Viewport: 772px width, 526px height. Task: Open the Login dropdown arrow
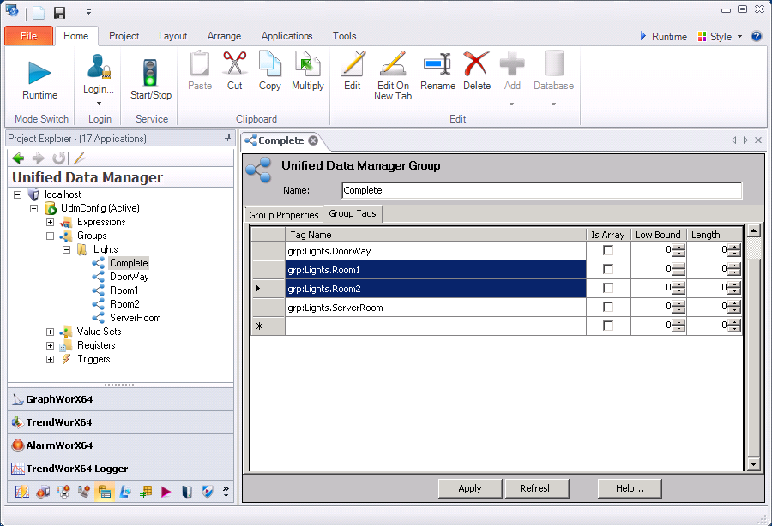pos(99,104)
